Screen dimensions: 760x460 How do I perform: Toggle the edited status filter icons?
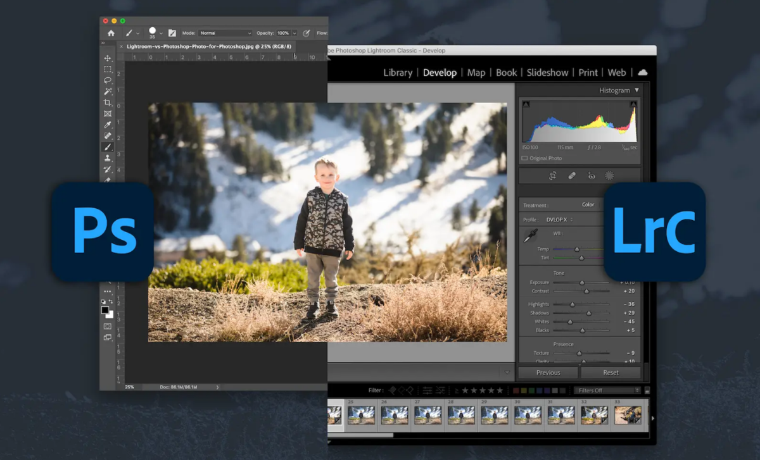click(x=434, y=390)
